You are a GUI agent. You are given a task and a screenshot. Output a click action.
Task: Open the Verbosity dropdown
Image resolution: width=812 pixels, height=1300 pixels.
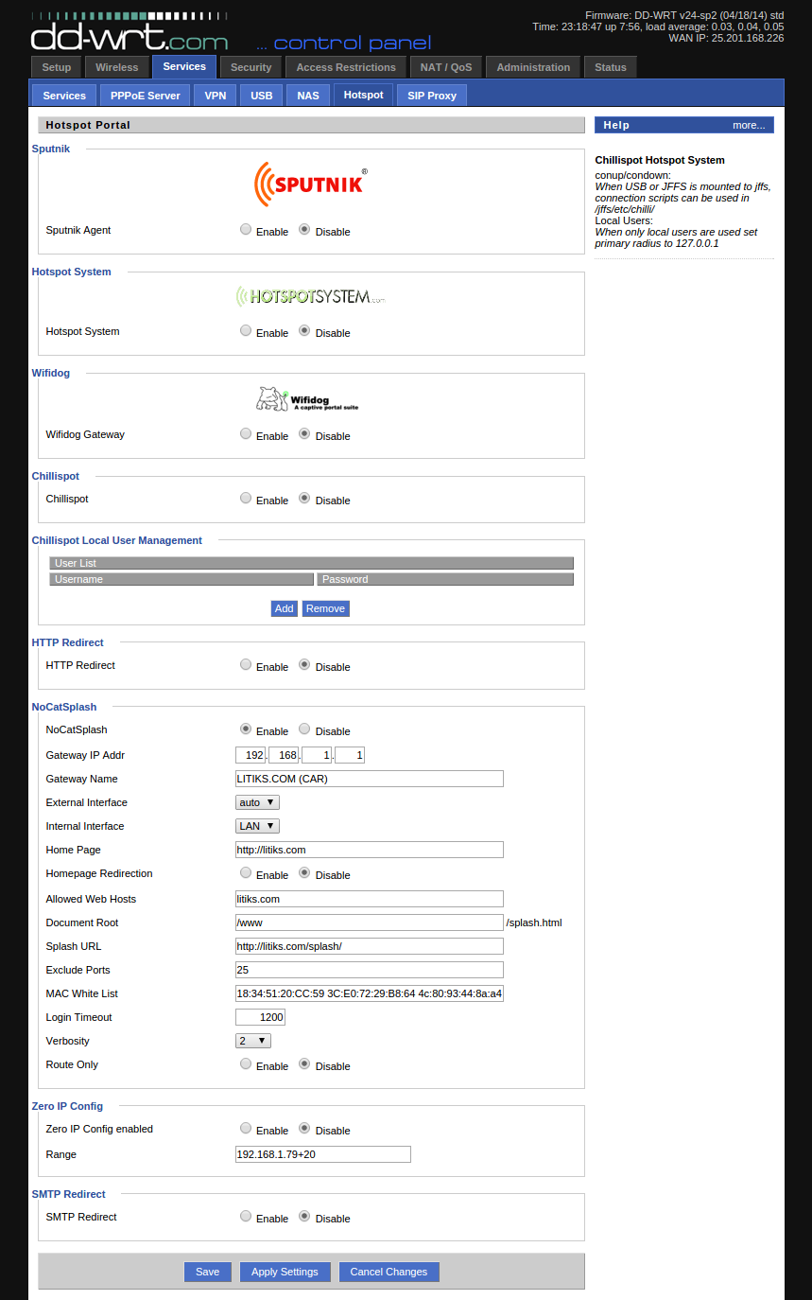point(253,1041)
